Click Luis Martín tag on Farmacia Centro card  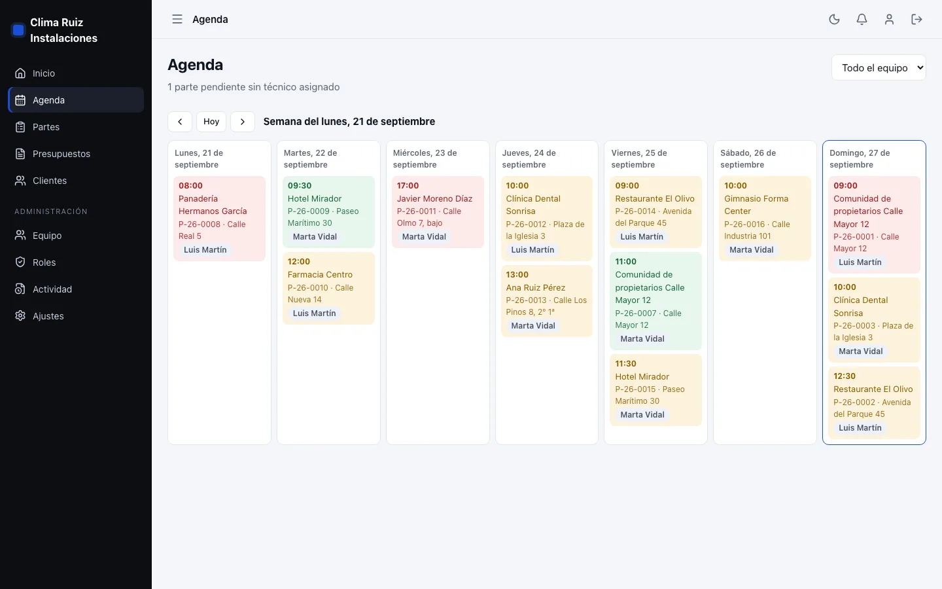(315, 313)
